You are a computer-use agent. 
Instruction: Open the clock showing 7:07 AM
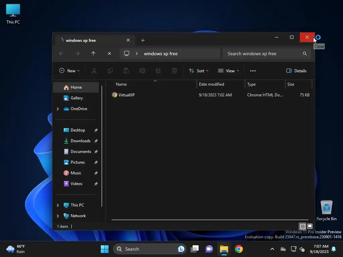pos(319,249)
